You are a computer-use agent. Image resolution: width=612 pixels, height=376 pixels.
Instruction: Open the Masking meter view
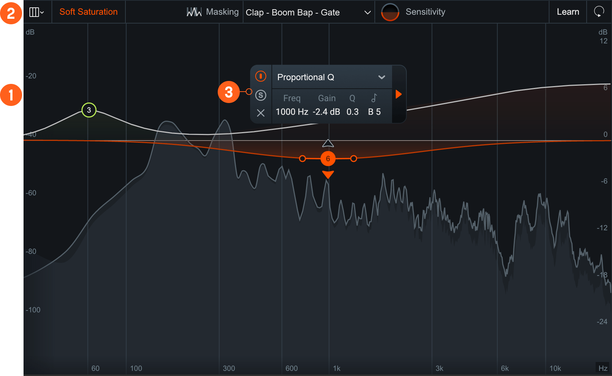coord(194,11)
